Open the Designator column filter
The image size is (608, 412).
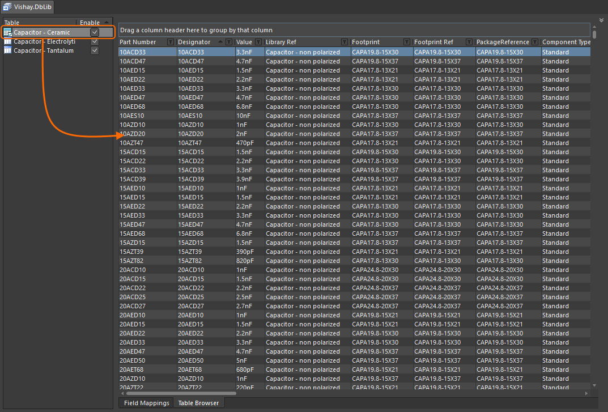point(229,42)
